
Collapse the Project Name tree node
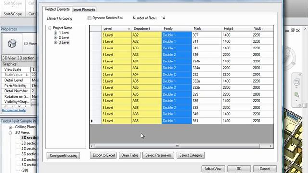click(50, 28)
